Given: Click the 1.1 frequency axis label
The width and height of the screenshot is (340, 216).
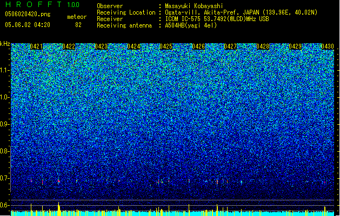Looking at the screenshot, I should pos(5,70).
